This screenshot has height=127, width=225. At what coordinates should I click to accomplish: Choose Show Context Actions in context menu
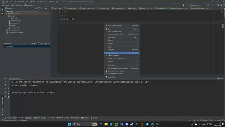tap(122, 25)
